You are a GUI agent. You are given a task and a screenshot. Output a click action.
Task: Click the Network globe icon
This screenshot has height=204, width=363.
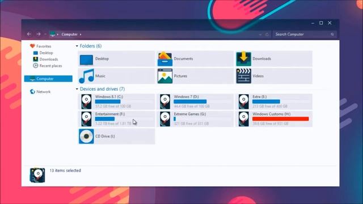32,92
